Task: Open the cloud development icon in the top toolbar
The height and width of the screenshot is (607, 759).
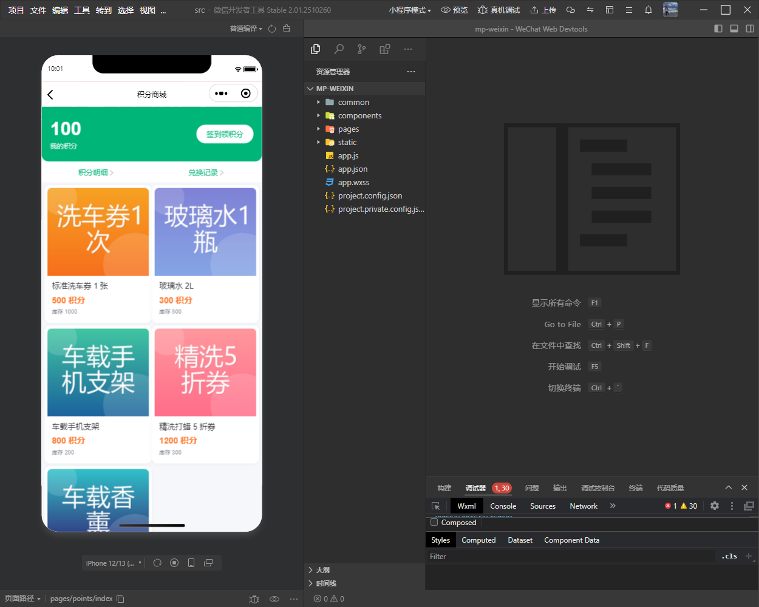Action: [571, 10]
